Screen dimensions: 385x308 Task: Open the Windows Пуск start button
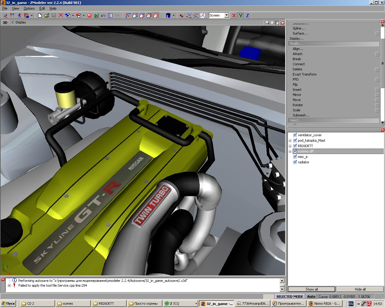[8, 303]
